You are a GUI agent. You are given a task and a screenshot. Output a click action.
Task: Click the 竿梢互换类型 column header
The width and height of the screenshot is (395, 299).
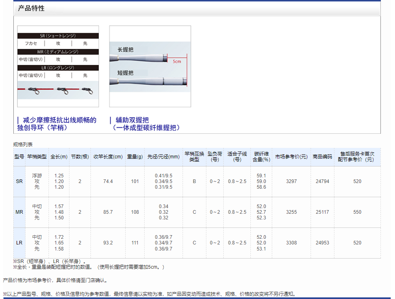click(x=194, y=157)
